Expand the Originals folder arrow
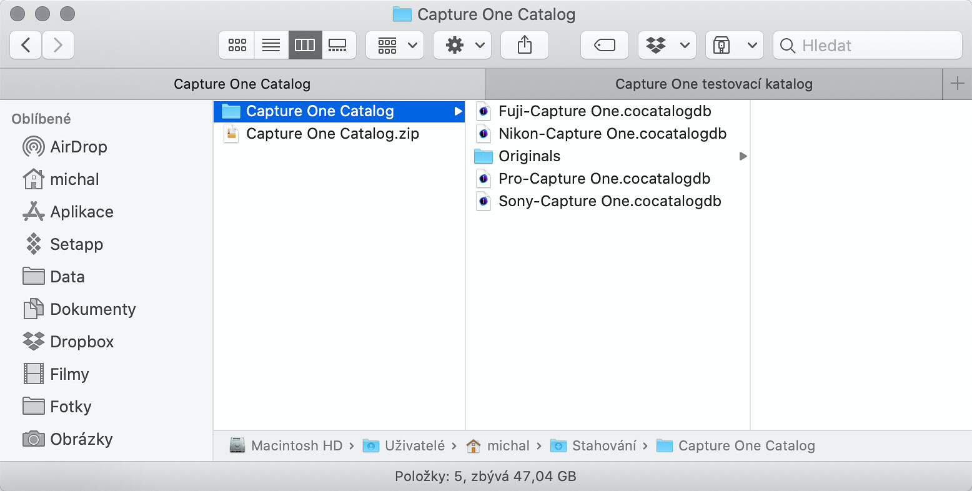The image size is (972, 491). (743, 156)
